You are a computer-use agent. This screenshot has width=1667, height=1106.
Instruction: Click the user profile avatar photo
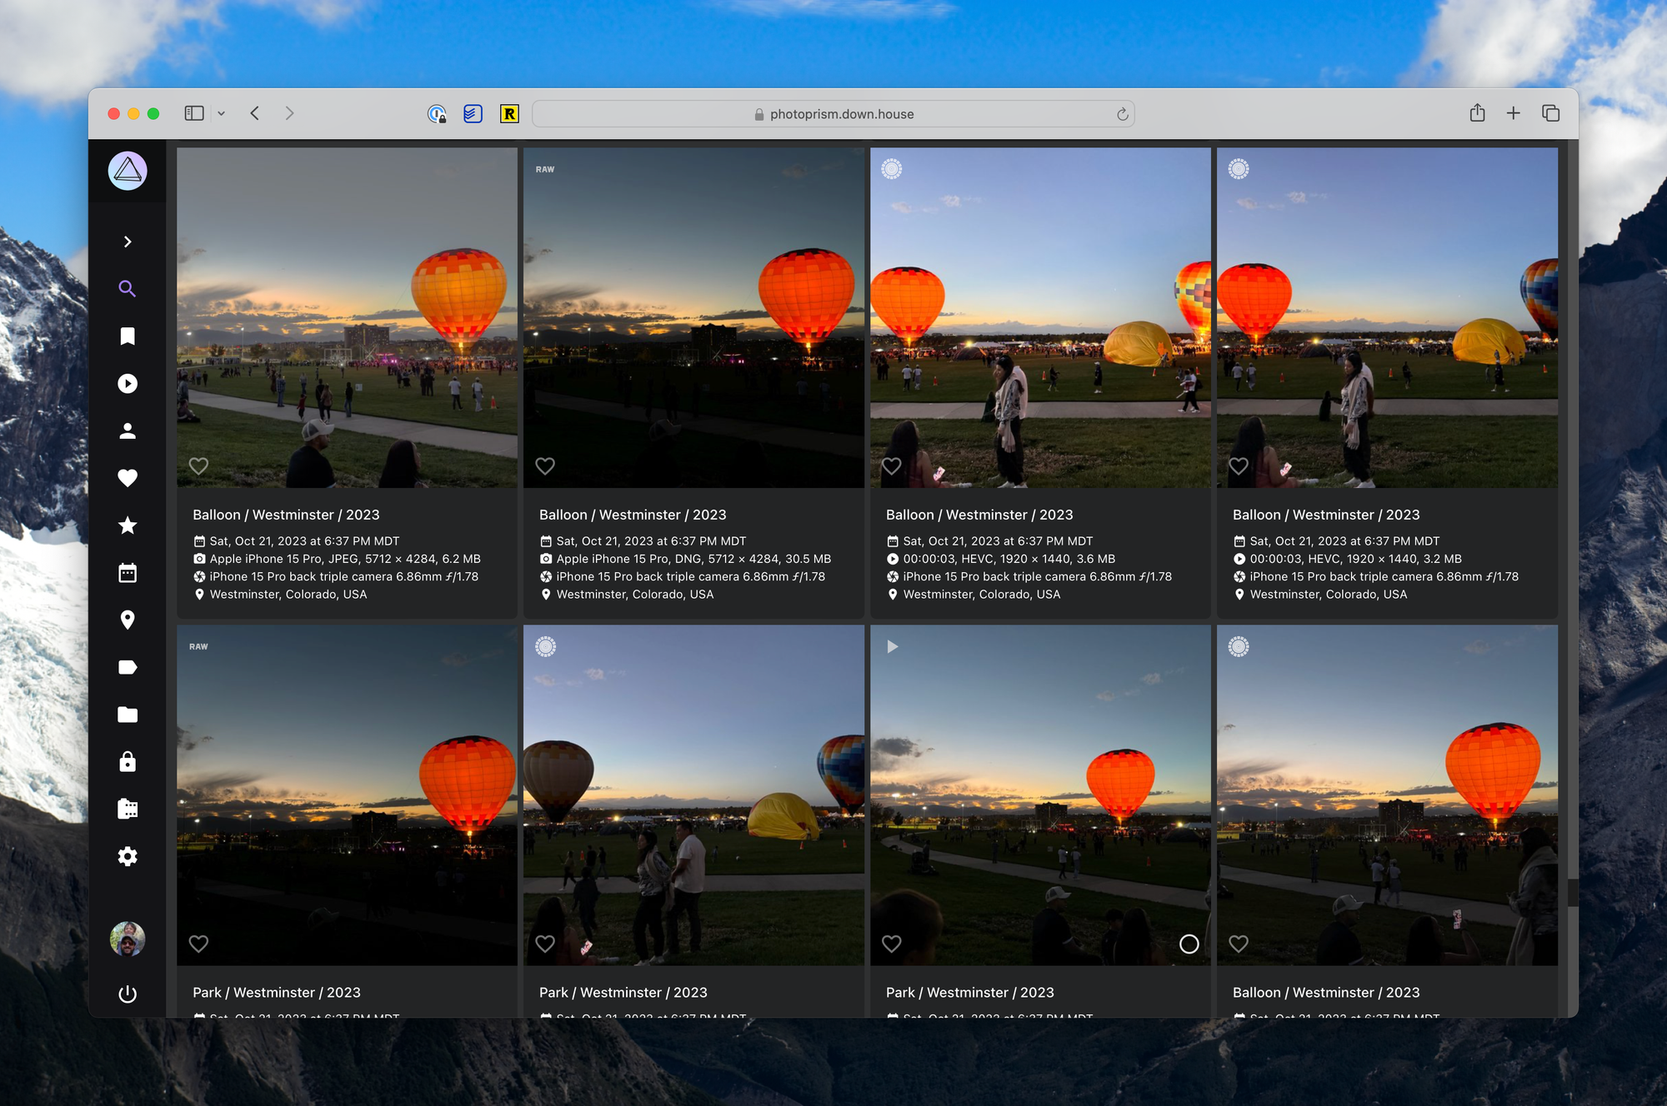127,939
